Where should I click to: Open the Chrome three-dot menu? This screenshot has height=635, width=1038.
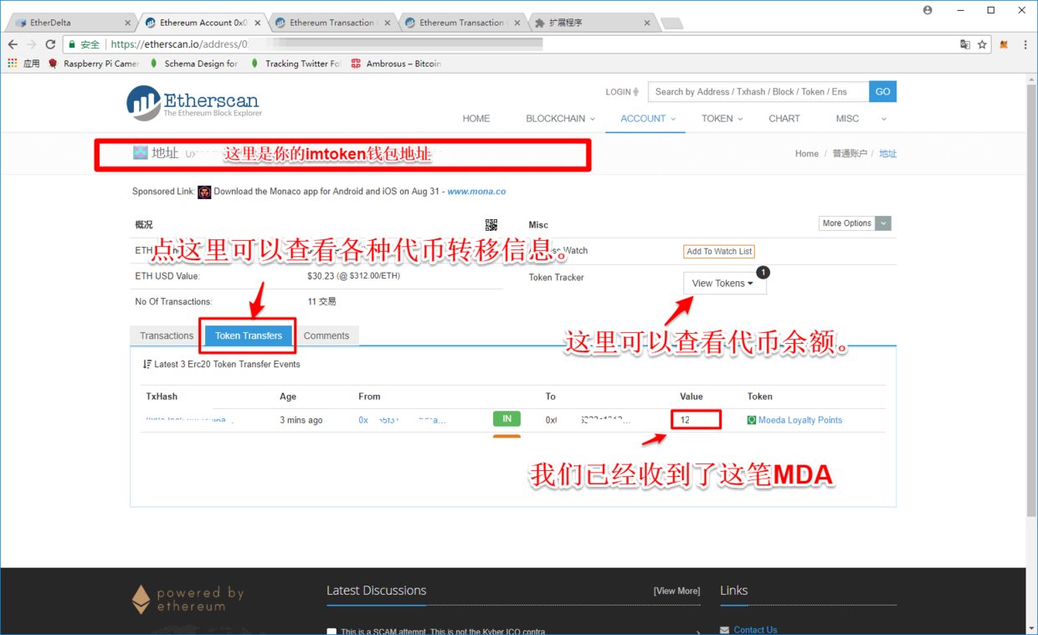(x=1025, y=44)
